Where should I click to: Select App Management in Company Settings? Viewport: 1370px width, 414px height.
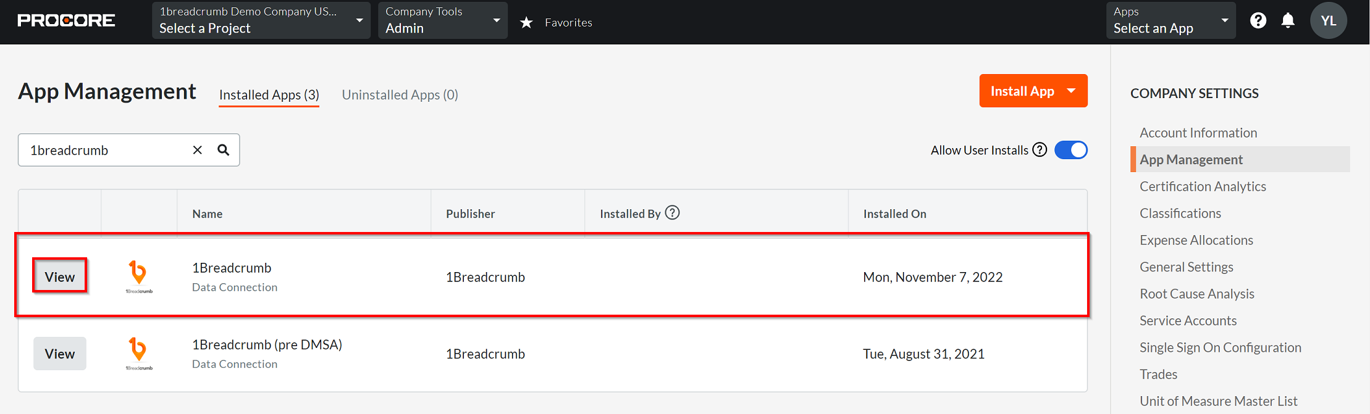(1240, 159)
